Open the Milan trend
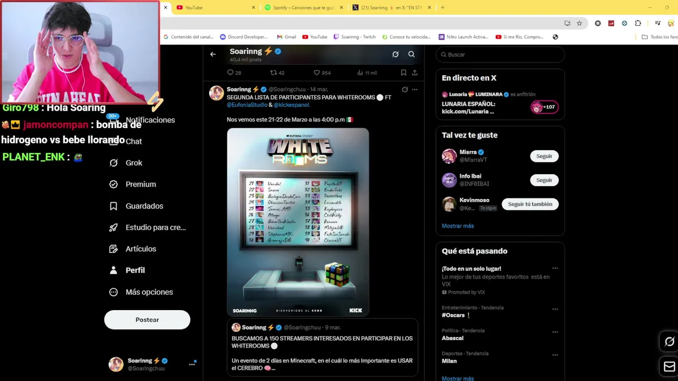The height and width of the screenshot is (381, 678). [x=449, y=361]
